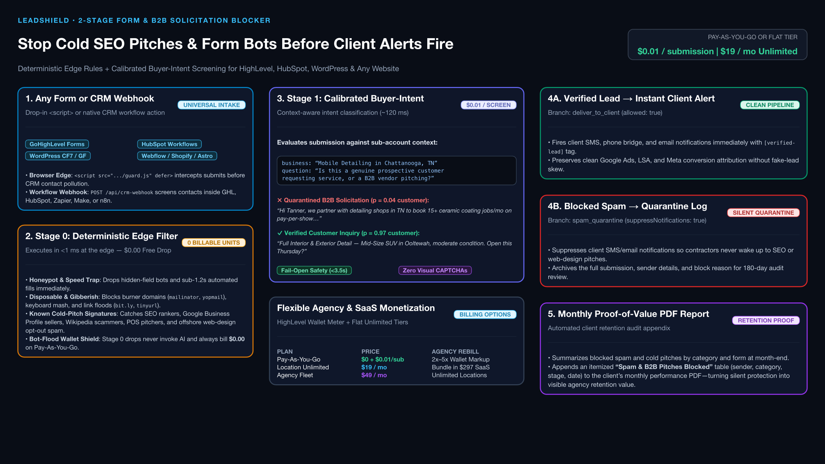Click Branch: deliver_to_client subtitle text

605,113
